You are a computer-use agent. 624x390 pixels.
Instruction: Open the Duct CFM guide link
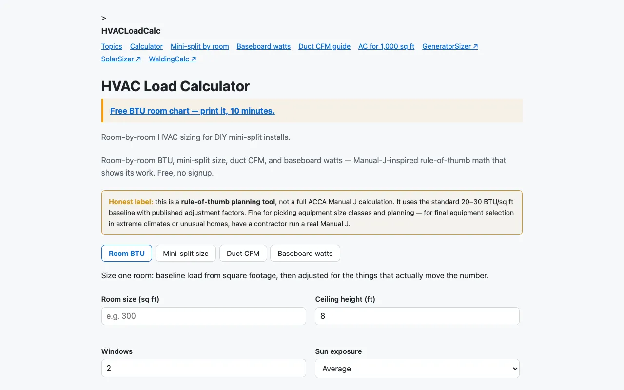(325, 46)
